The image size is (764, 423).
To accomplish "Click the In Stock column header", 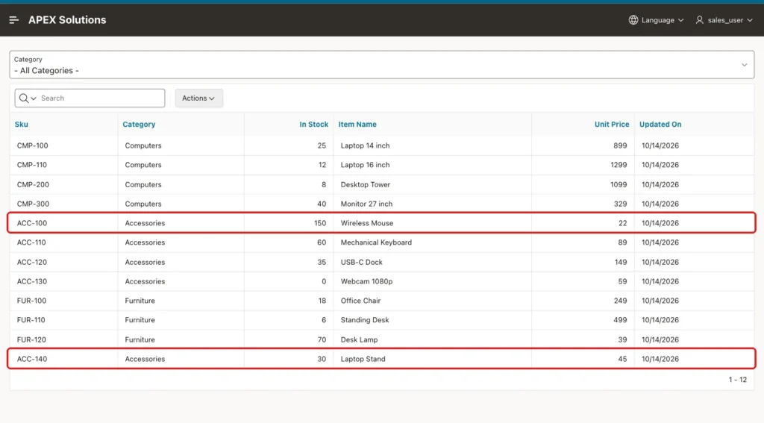I will click(x=314, y=125).
